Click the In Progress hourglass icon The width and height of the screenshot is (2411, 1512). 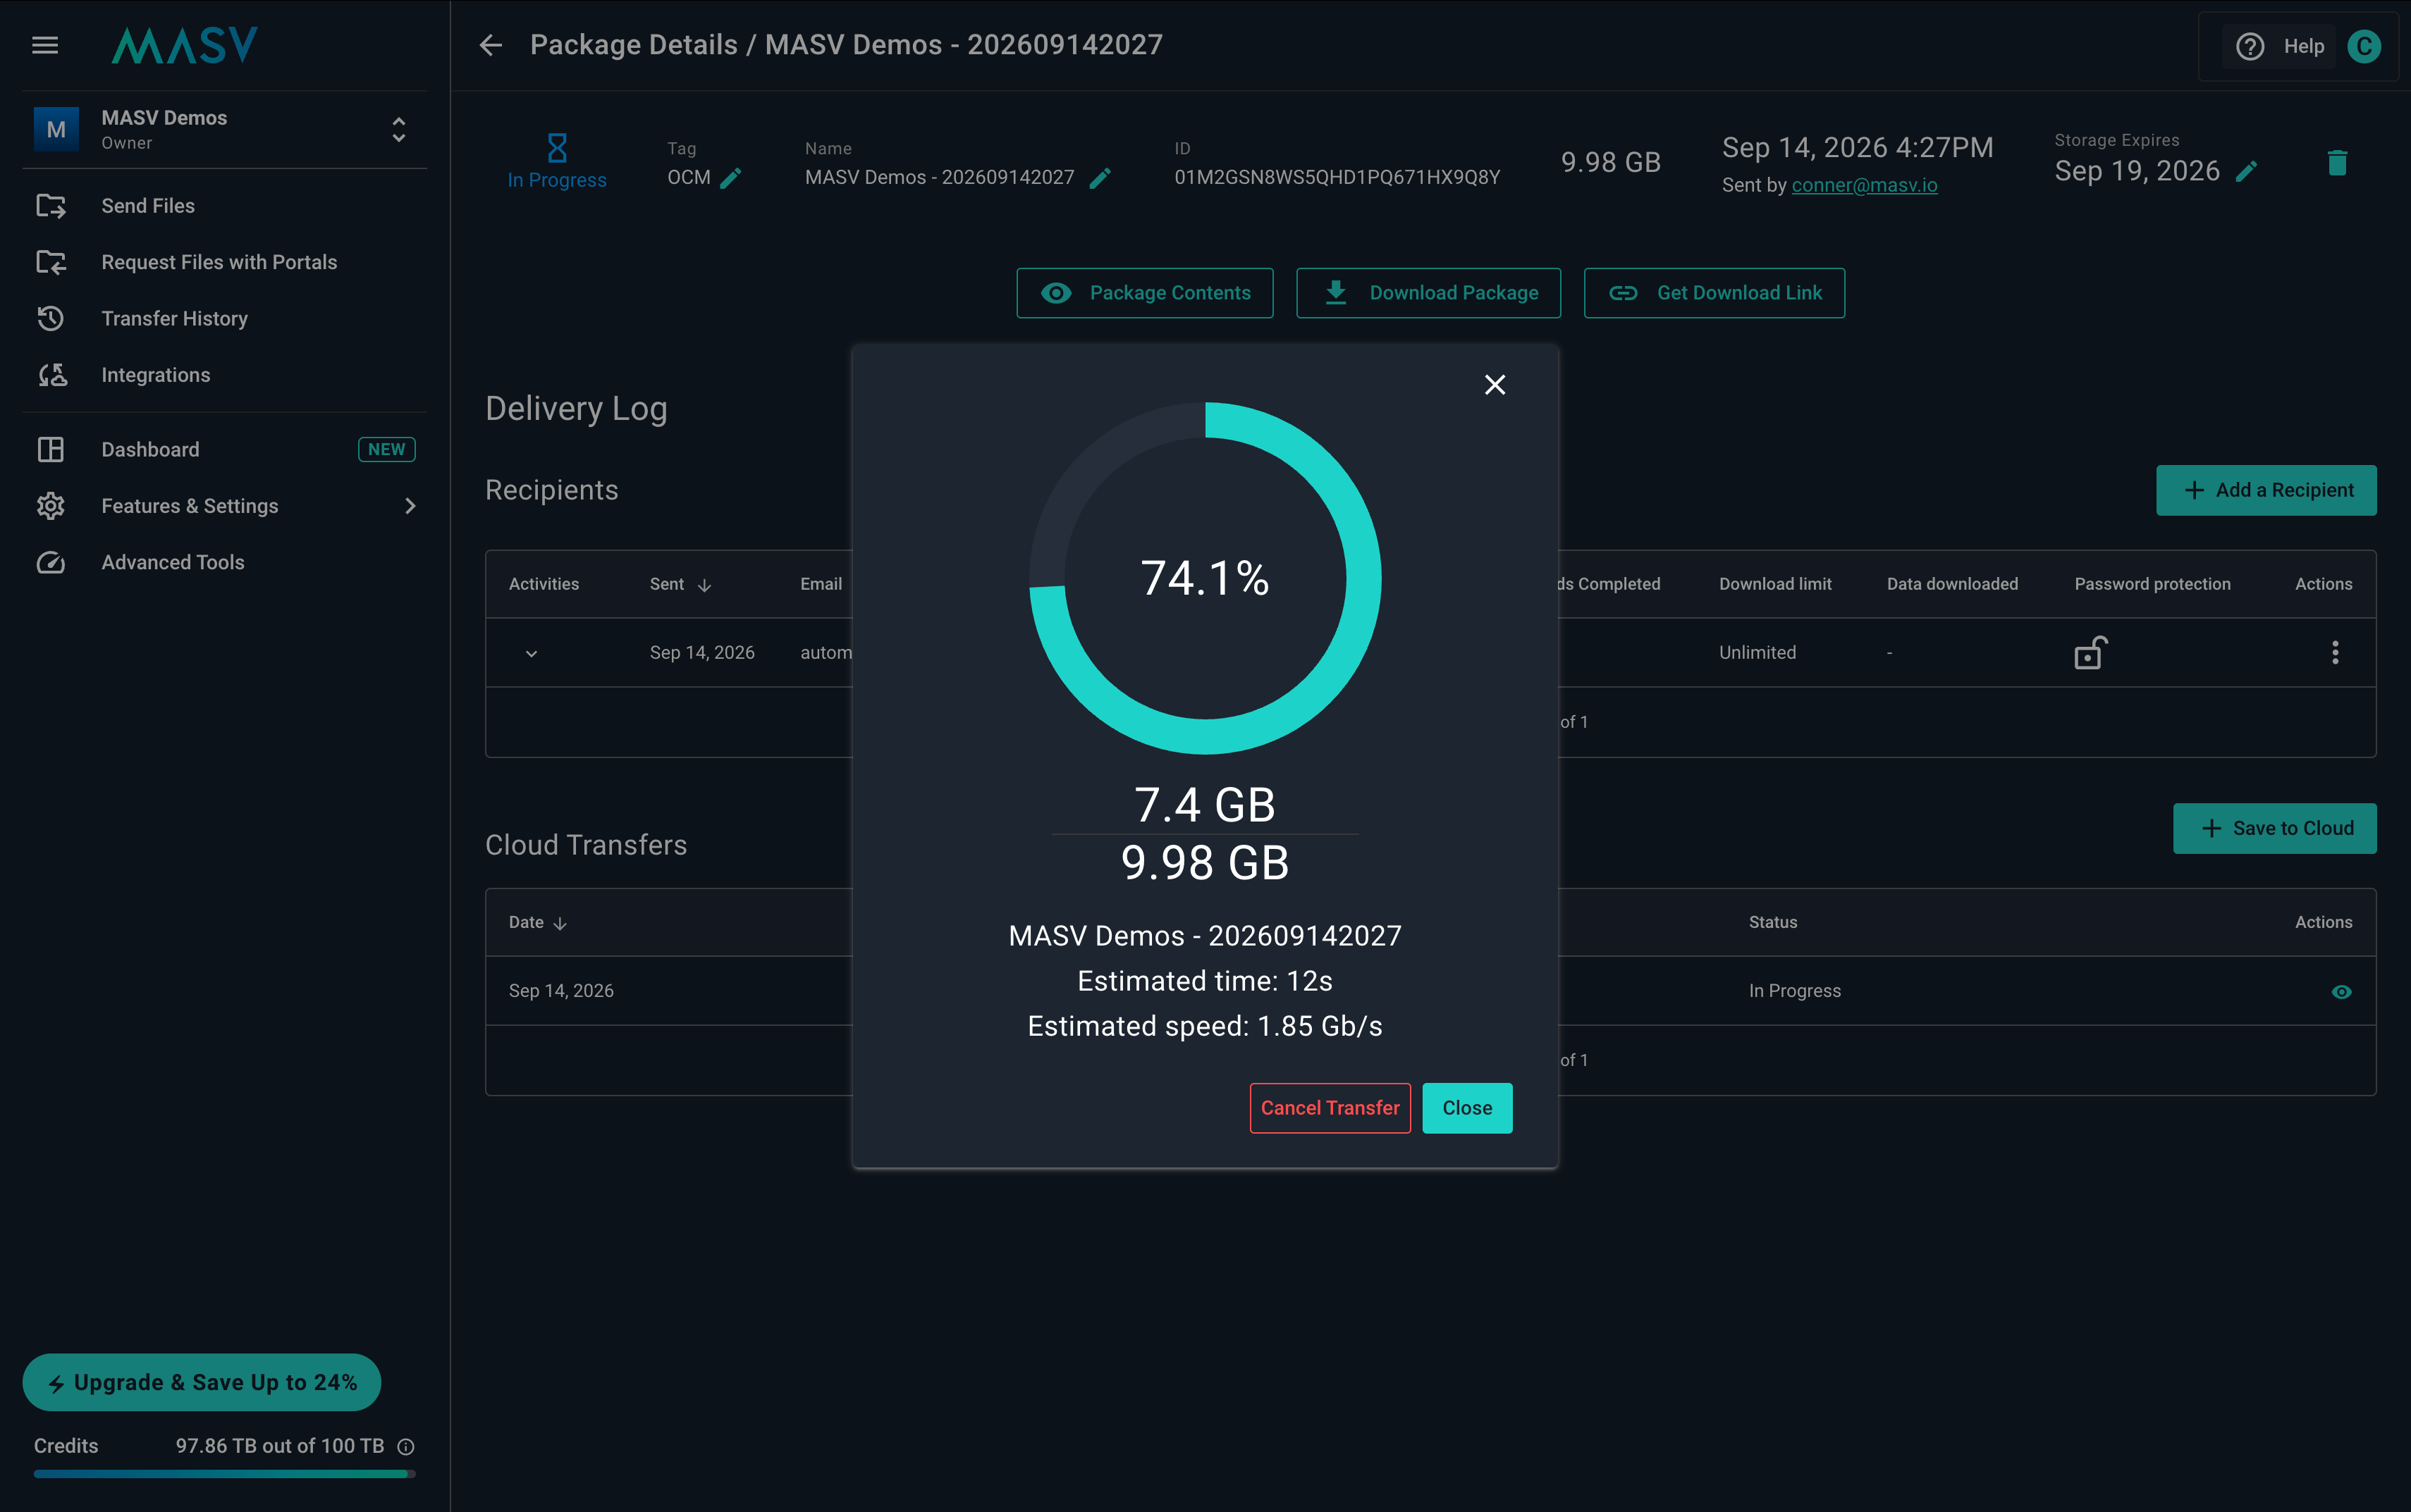557,148
